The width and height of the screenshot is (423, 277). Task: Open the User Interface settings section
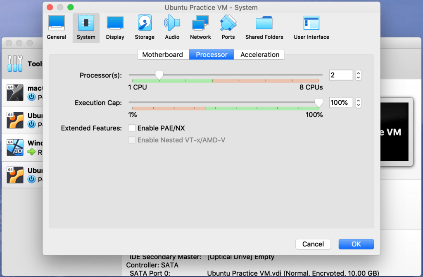point(311,28)
